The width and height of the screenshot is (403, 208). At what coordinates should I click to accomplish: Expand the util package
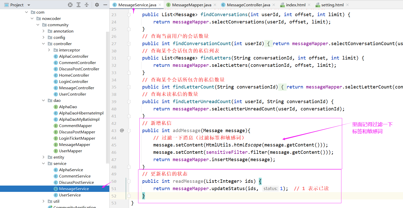(x=43, y=201)
